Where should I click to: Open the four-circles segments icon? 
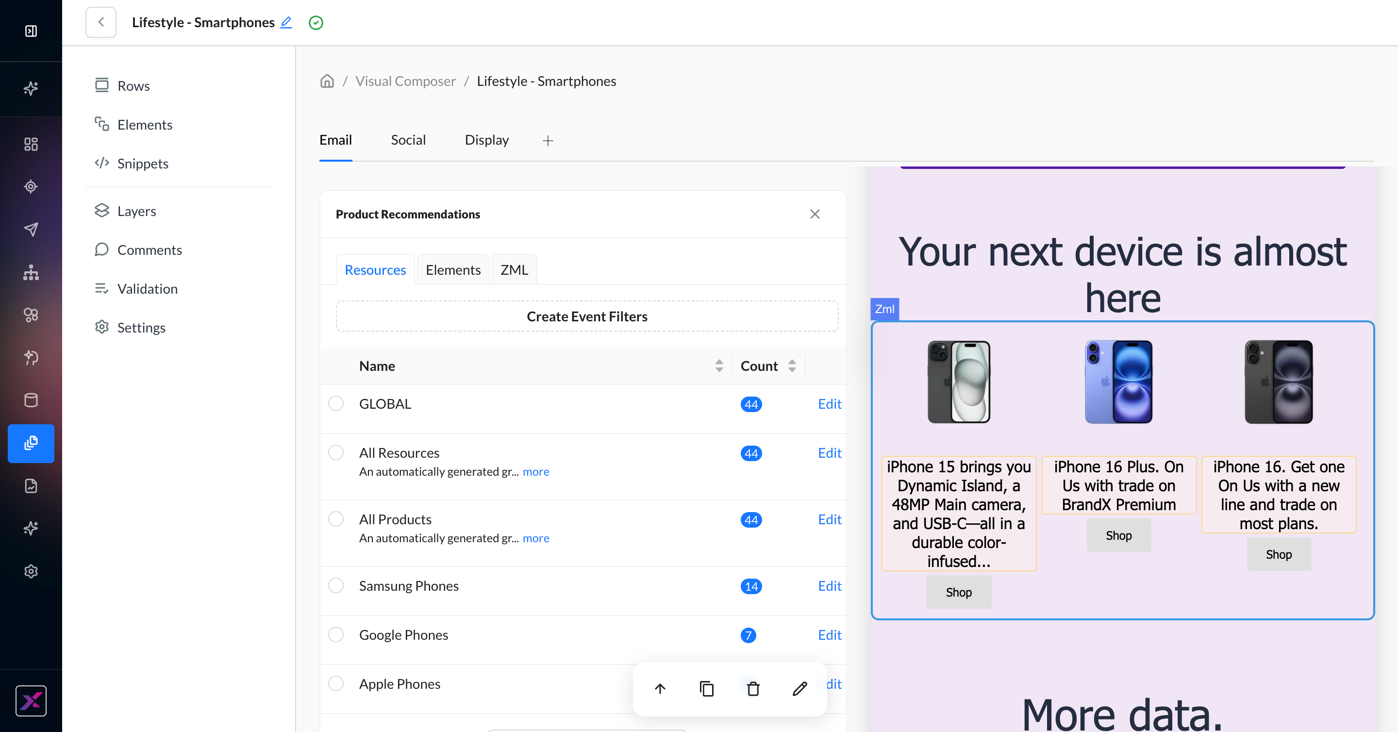pos(31,315)
